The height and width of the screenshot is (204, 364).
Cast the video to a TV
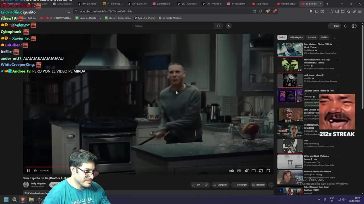(261, 171)
